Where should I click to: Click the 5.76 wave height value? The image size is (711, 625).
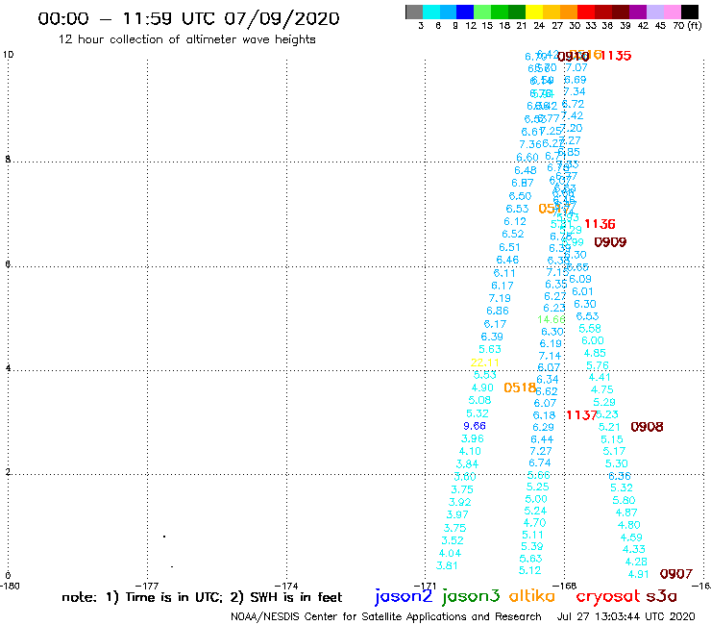coord(598,365)
